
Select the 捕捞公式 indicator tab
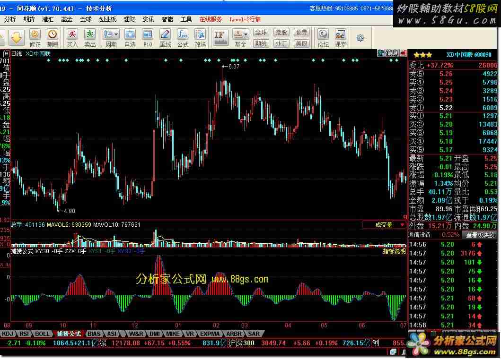69,334
